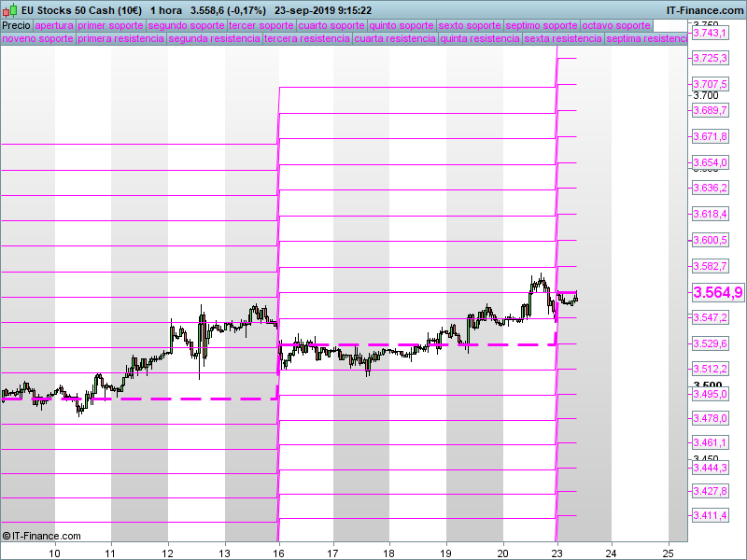Select the octavo soporte label
The image size is (747, 560).
tap(615, 26)
